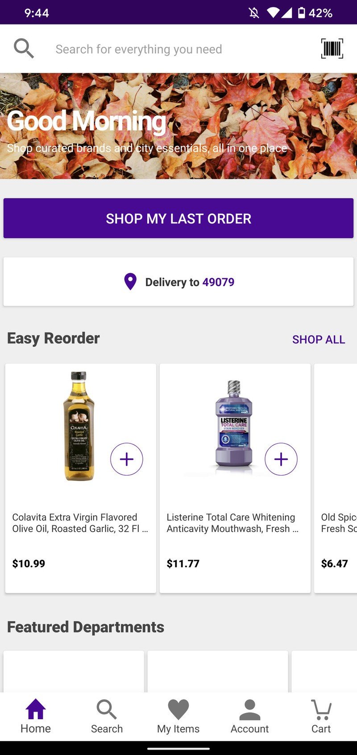
Task: Open Colavita olive oil product image
Action: [79, 426]
